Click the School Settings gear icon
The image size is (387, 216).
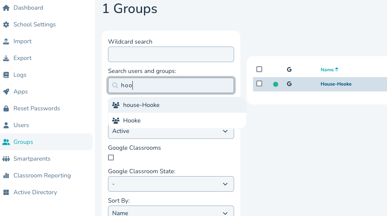pos(6,25)
